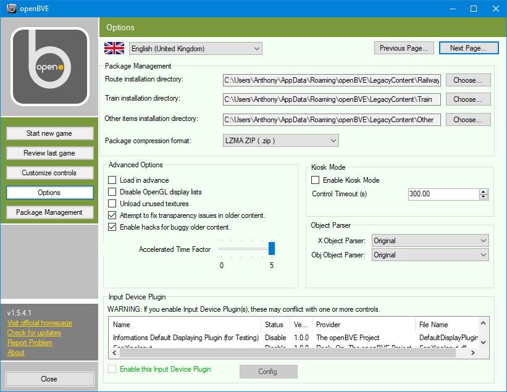The width and height of the screenshot is (507, 392).
Task: Click the Other items directory path field
Action: (332, 120)
